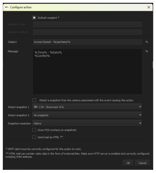Click the Cancel button

point(142,163)
